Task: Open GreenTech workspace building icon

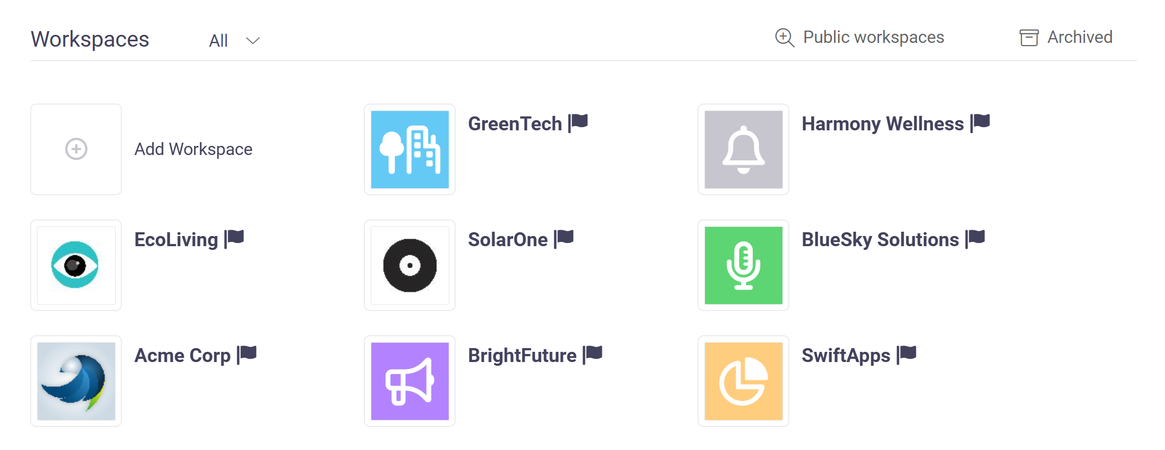Action: 409,149
